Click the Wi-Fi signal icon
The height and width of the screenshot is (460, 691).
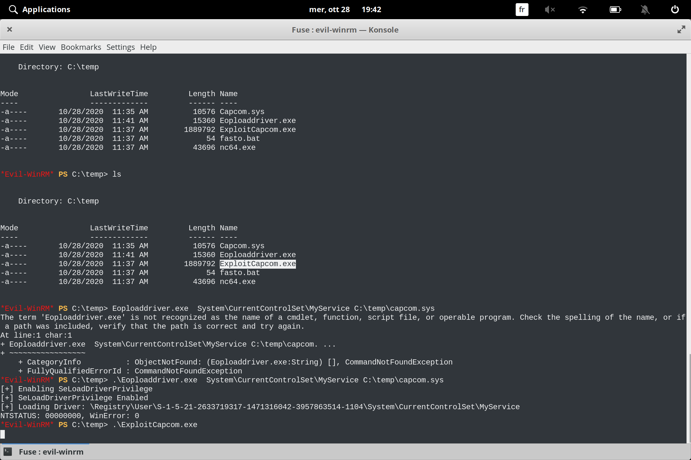click(583, 9)
